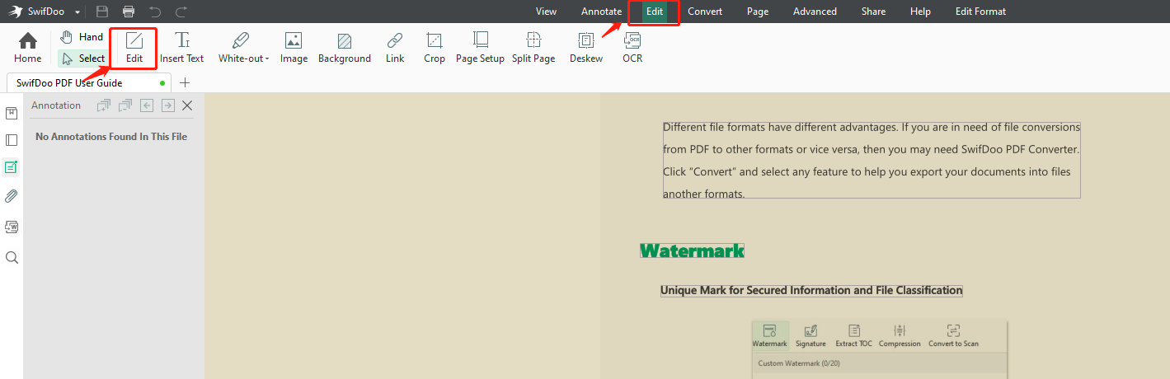
Task: Run the Deskew tool
Action: click(586, 48)
